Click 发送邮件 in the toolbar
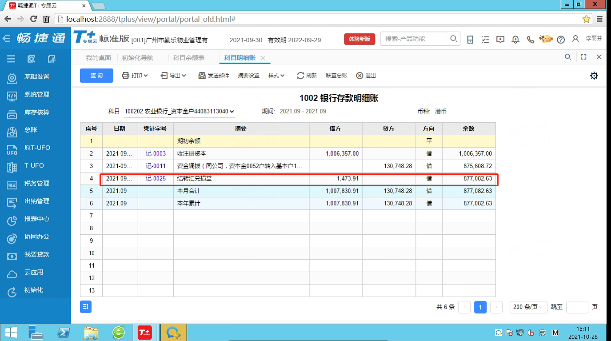Viewport: 611px width, 341px height. [213, 76]
